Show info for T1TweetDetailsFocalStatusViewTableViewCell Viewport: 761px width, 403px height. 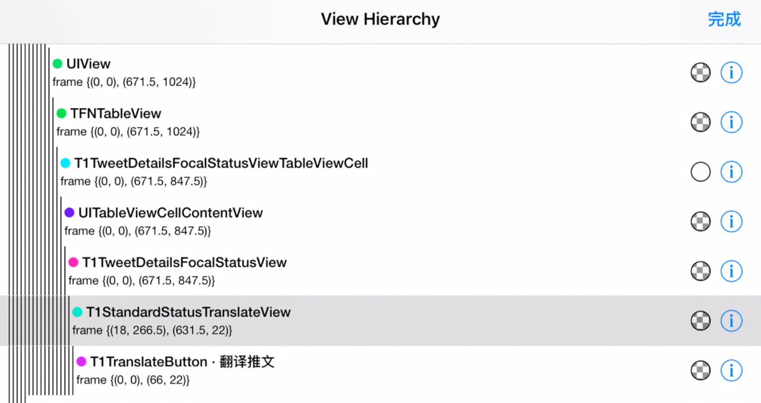(x=731, y=172)
